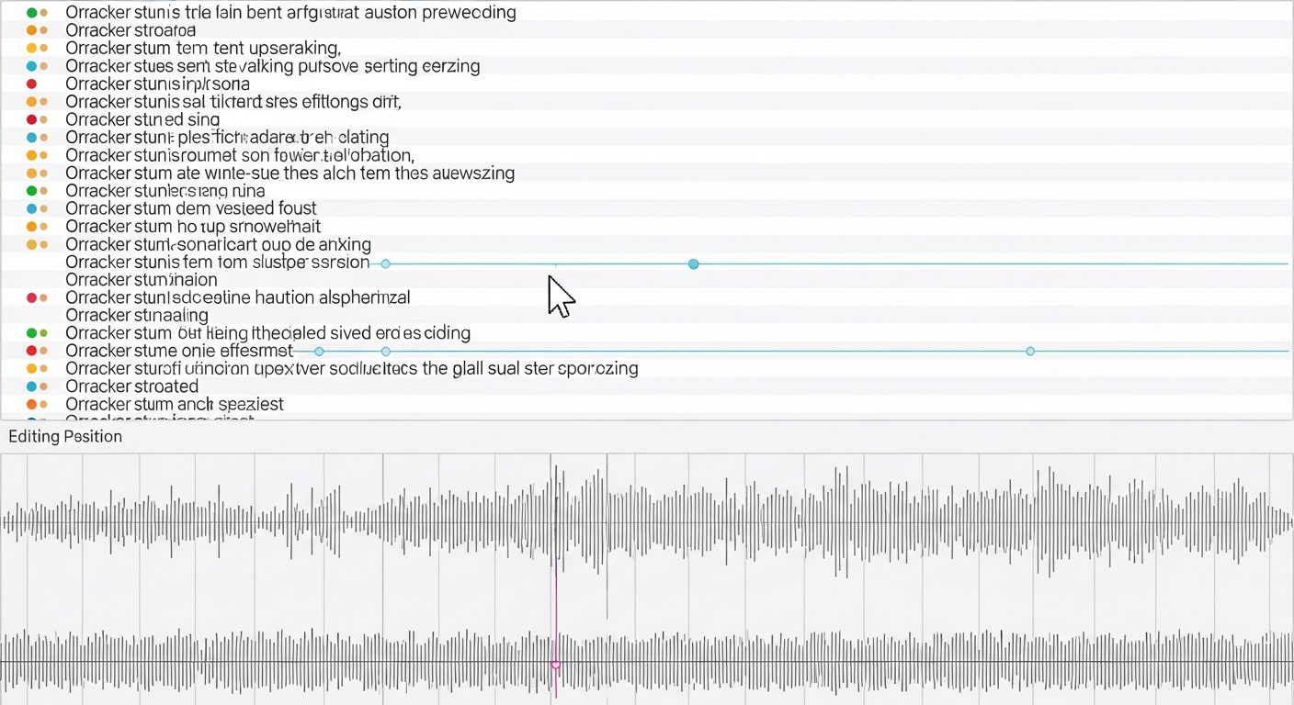Screen dimensions: 1294x705
Task: Click the rightmost point on 'onie effesmst' line
Action: pos(1030,352)
